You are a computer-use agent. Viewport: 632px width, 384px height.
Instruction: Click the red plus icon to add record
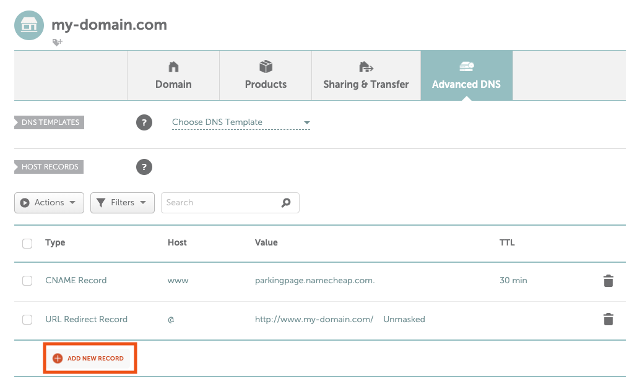pyautogui.click(x=58, y=358)
